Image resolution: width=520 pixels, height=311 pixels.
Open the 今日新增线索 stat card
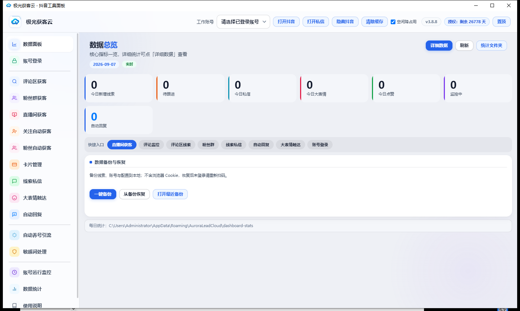click(x=119, y=88)
